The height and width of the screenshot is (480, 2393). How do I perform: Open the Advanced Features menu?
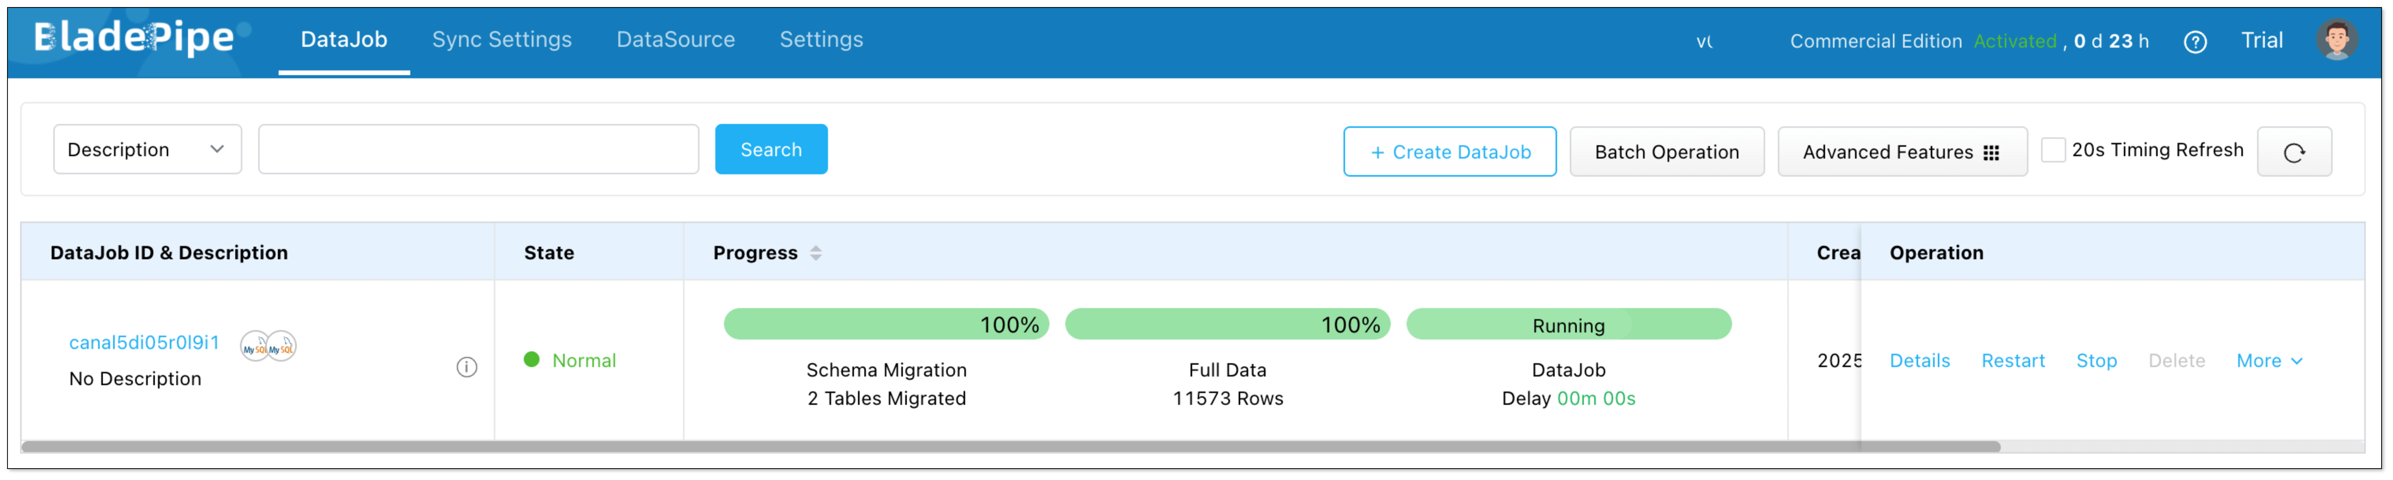pyautogui.click(x=1901, y=152)
